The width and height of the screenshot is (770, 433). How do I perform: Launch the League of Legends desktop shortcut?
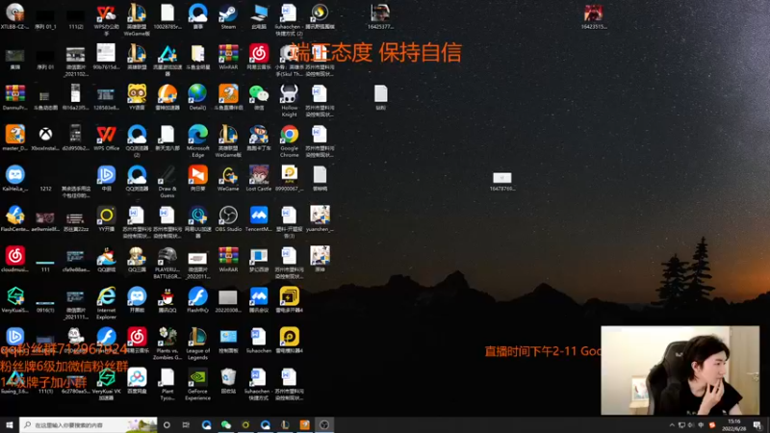coord(198,344)
